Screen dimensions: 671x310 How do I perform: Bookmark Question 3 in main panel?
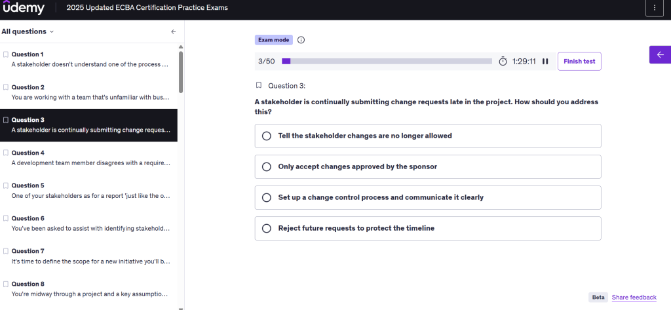(259, 85)
